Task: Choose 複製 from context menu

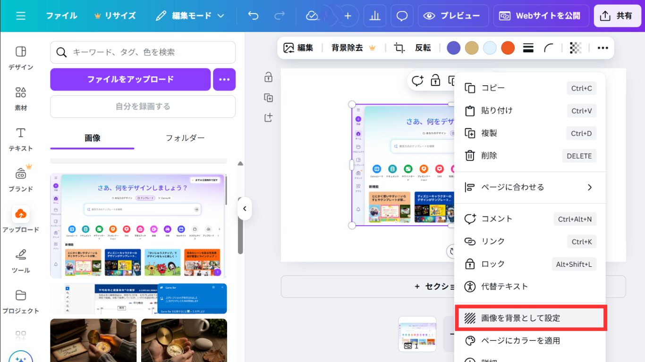Action: [529, 133]
